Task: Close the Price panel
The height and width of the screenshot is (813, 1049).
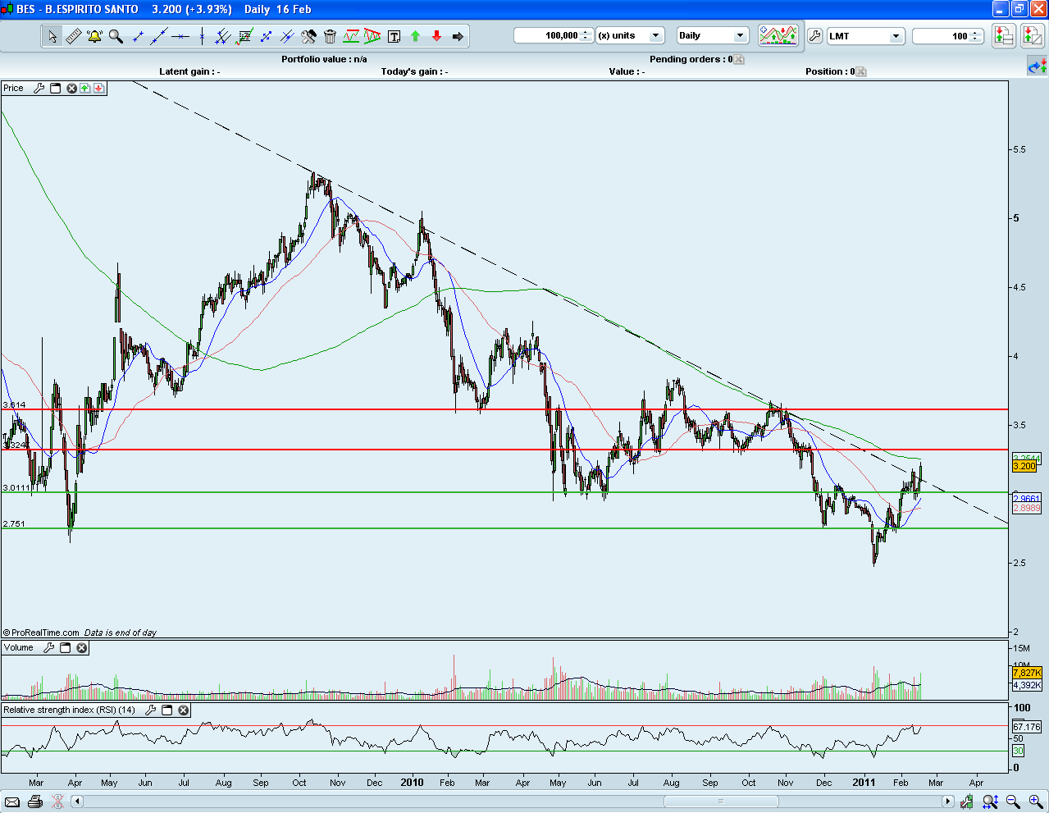Action: pyautogui.click(x=71, y=88)
